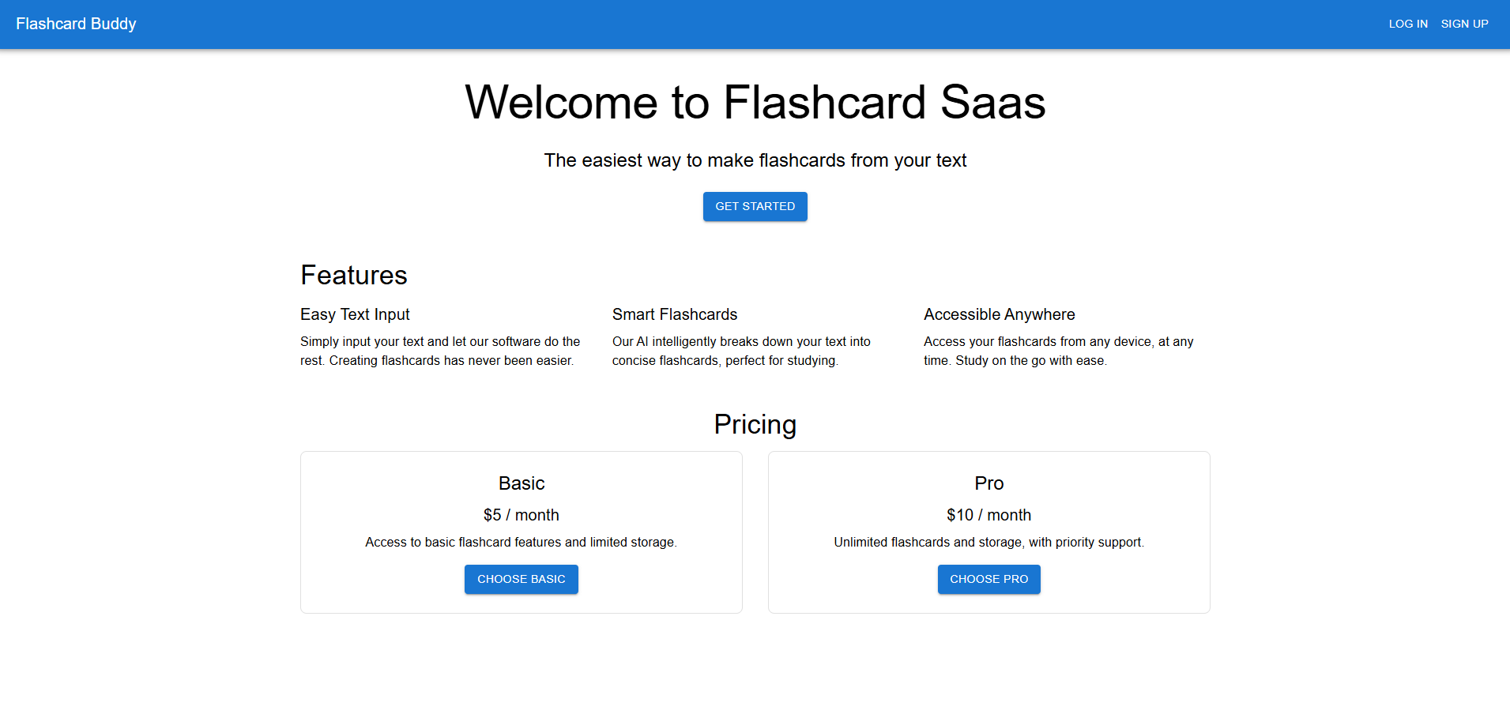Image resolution: width=1510 pixels, height=714 pixels.
Task: Click the Access to basic flashcard features text
Action: 521,542
